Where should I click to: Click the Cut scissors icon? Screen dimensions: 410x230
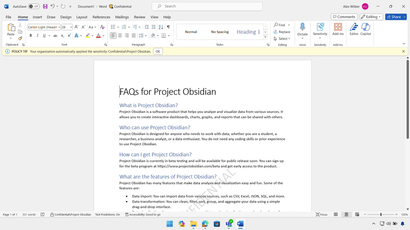[x=20, y=25]
